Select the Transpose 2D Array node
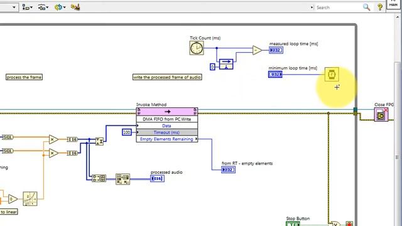Screen dimensions: 402x226 point(123,178)
